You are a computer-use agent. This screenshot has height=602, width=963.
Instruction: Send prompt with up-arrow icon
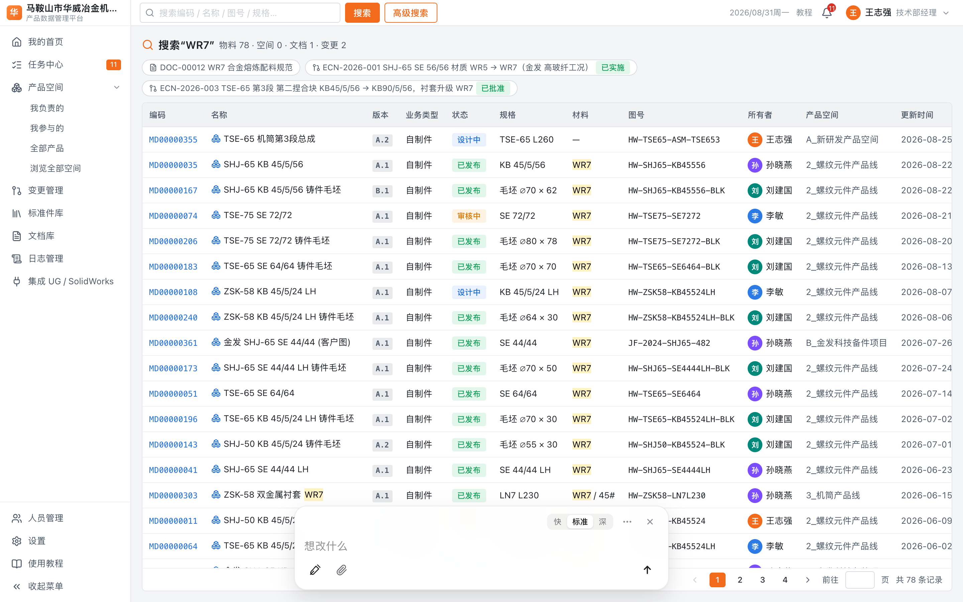pyautogui.click(x=647, y=570)
